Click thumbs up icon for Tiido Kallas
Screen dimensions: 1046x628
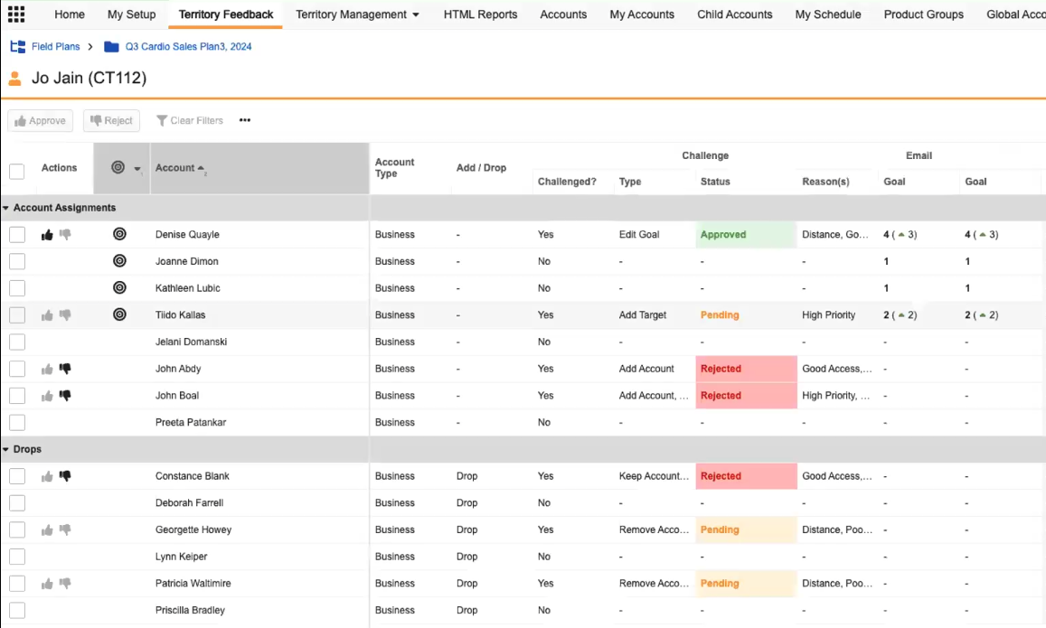tap(47, 315)
